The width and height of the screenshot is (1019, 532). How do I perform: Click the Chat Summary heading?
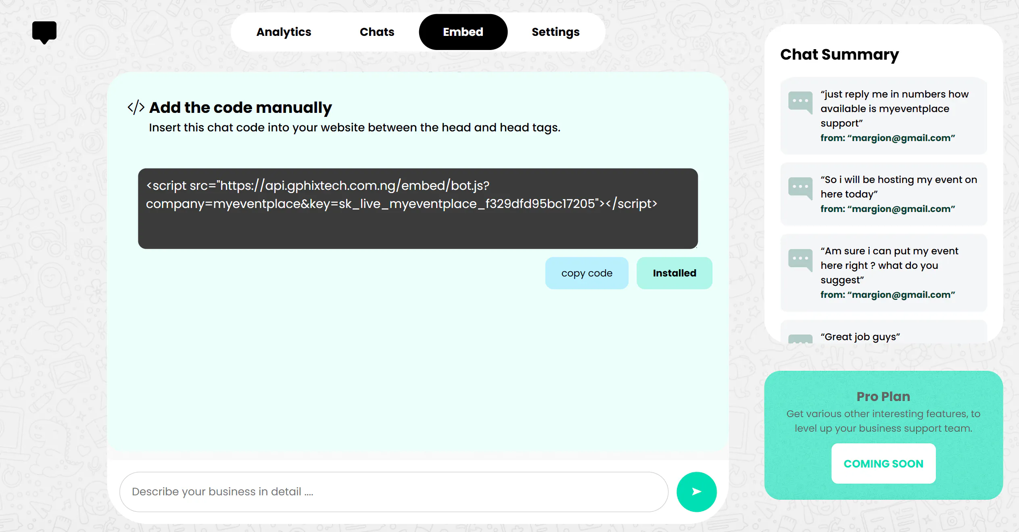tap(839, 54)
